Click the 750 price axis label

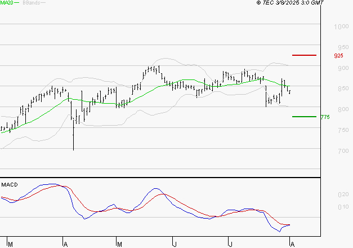pos(343,130)
